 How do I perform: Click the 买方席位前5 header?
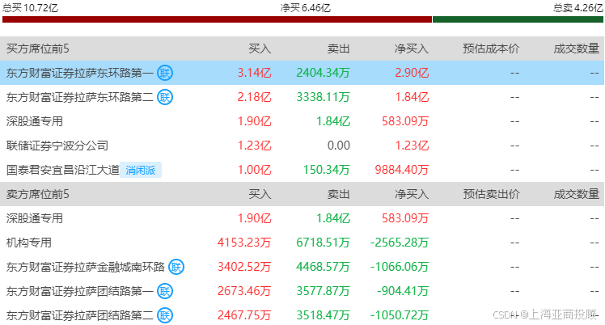(x=38, y=49)
